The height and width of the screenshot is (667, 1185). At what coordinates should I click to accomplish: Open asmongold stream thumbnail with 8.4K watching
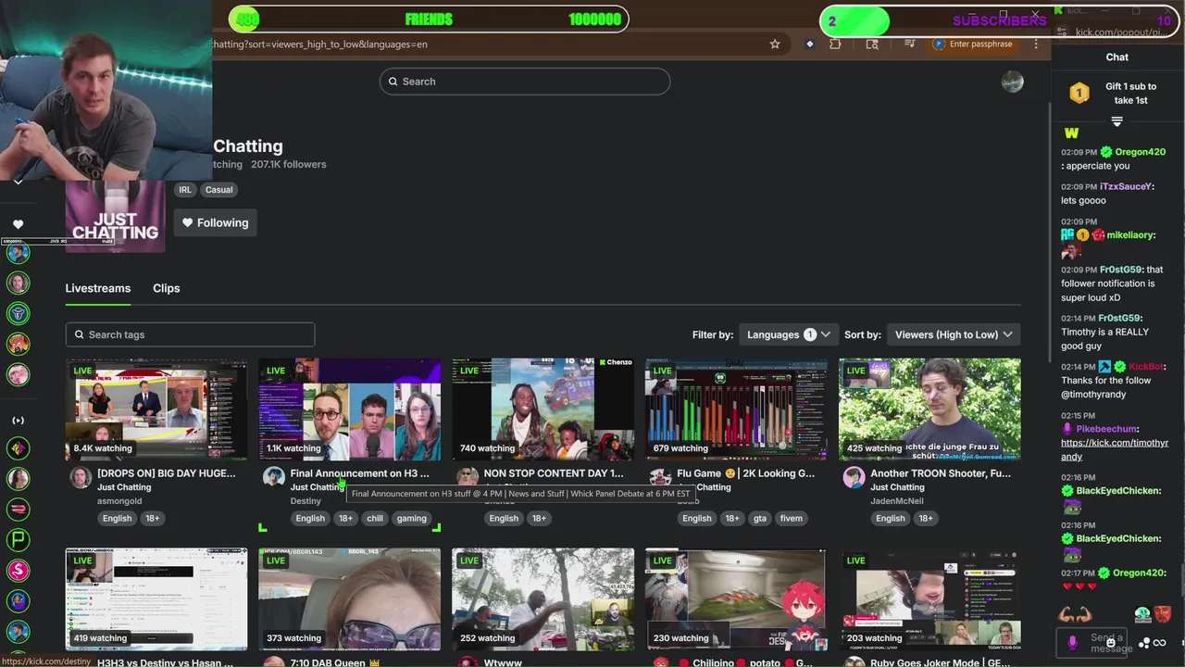(156, 409)
